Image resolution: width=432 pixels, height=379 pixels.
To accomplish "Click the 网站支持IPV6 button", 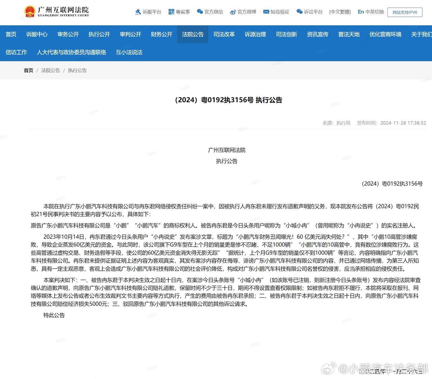I will (x=405, y=12).
